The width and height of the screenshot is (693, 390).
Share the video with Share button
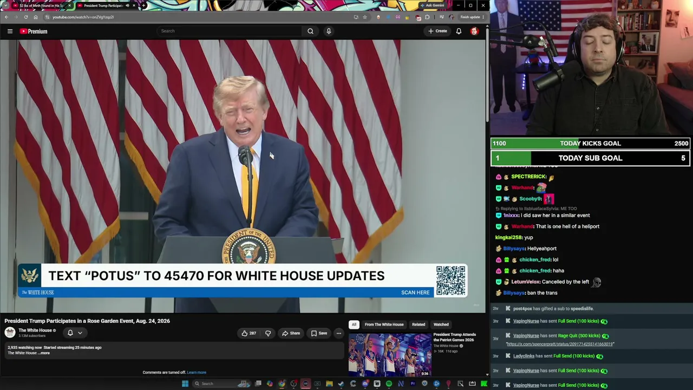tap(291, 333)
